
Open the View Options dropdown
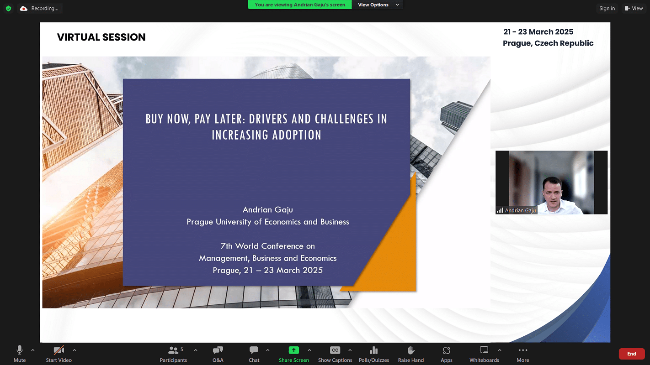tap(378, 5)
